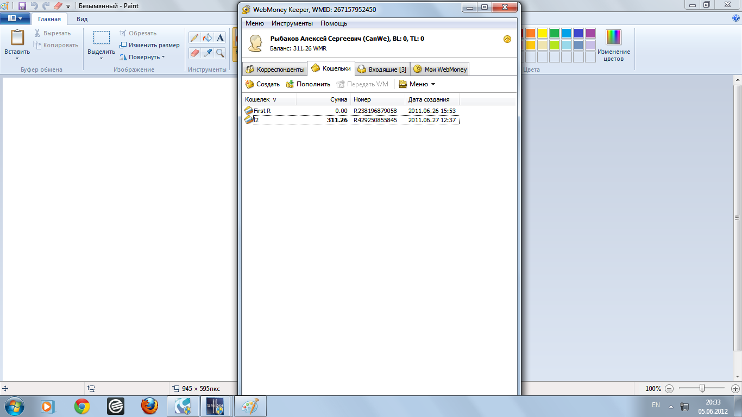Click Пополнить to top up wallet
The width and height of the screenshot is (742, 417).
coord(308,84)
